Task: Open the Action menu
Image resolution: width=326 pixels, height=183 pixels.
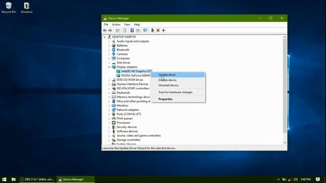Action: (x=116, y=24)
